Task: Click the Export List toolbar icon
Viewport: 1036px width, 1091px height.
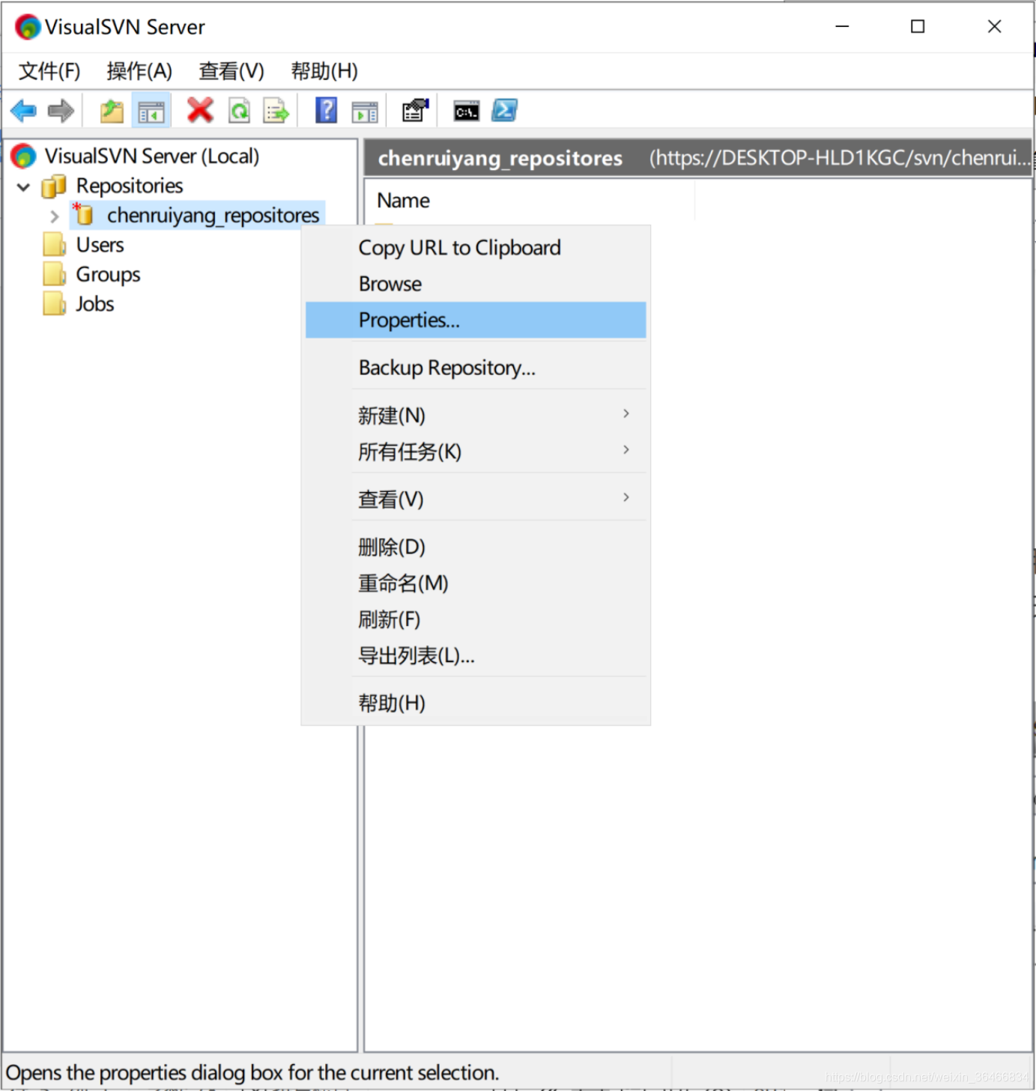Action: (276, 112)
